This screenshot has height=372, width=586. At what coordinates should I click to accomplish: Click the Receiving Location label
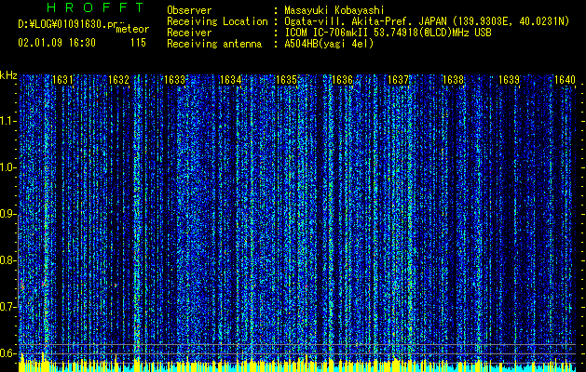click(217, 21)
